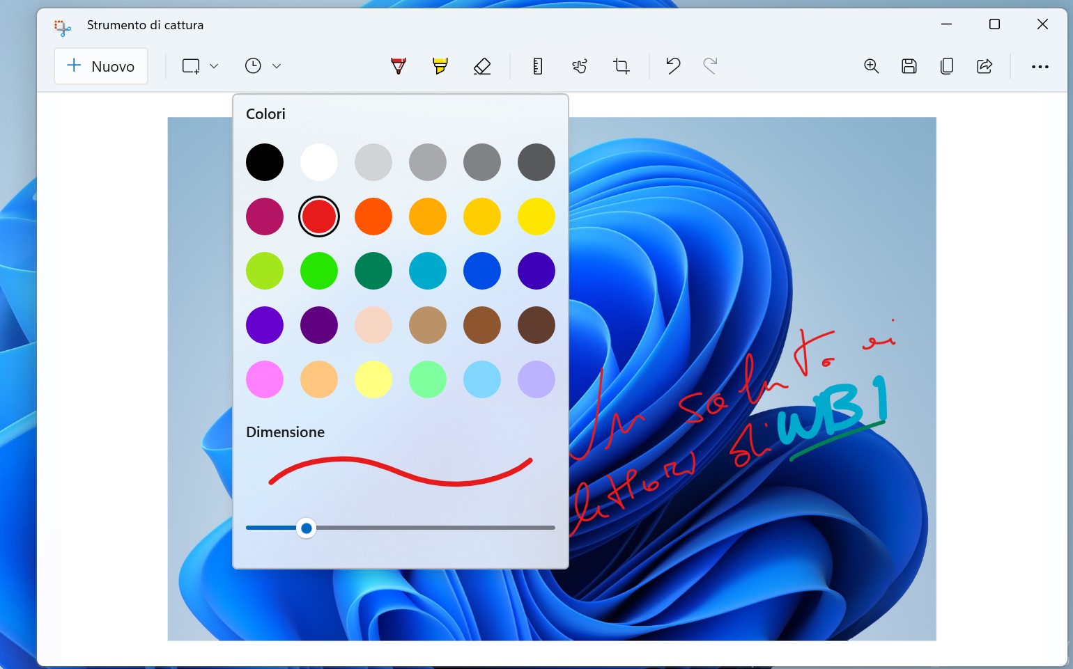The height and width of the screenshot is (669, 1073).
Task: Choose the orange color swatch
Action: [373, 217]
